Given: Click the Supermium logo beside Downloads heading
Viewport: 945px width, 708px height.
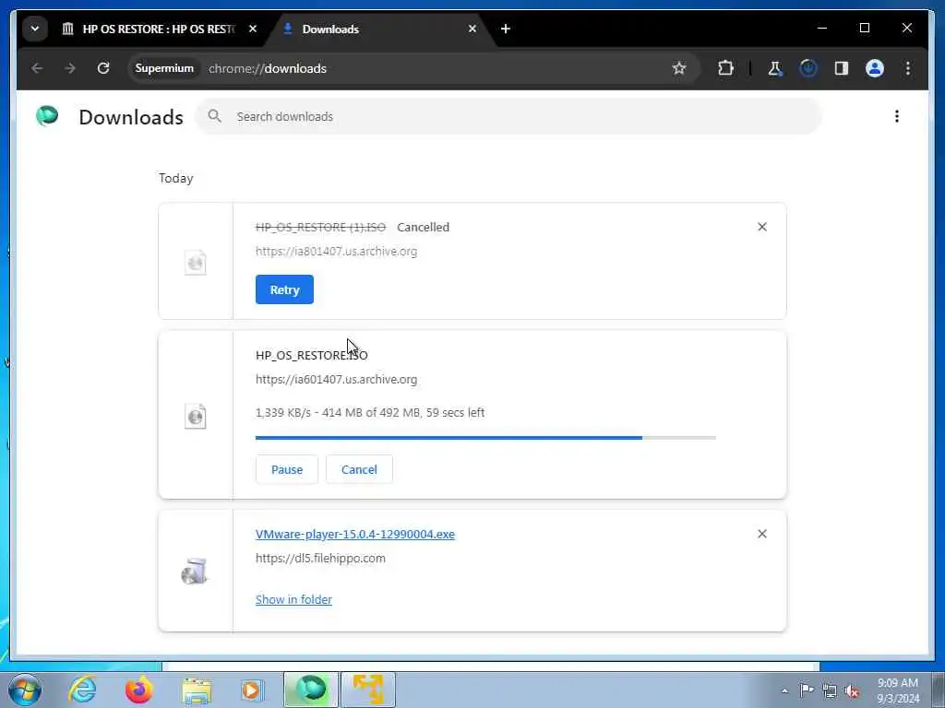Looking at the screenshot, I should (47, 115).
